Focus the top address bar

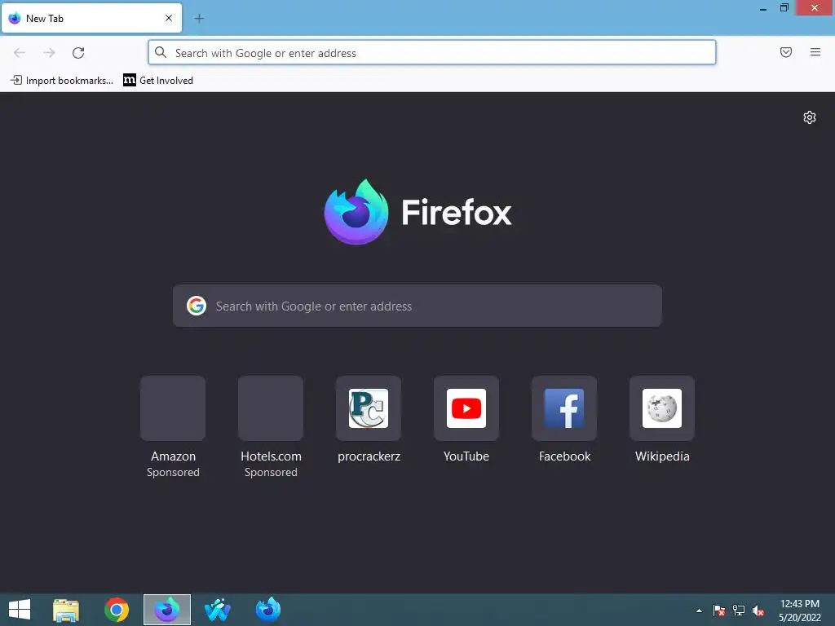coord(432,53)
